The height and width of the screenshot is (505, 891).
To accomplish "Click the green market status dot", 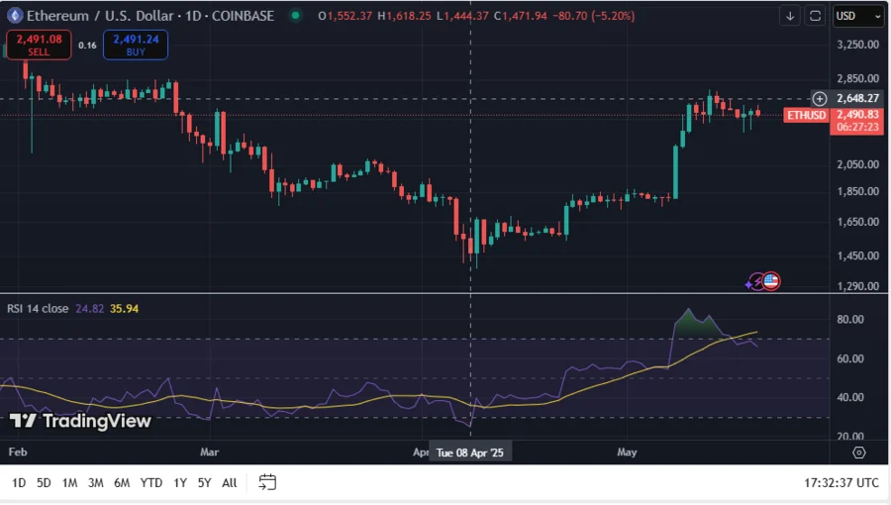I will point(295,15).
